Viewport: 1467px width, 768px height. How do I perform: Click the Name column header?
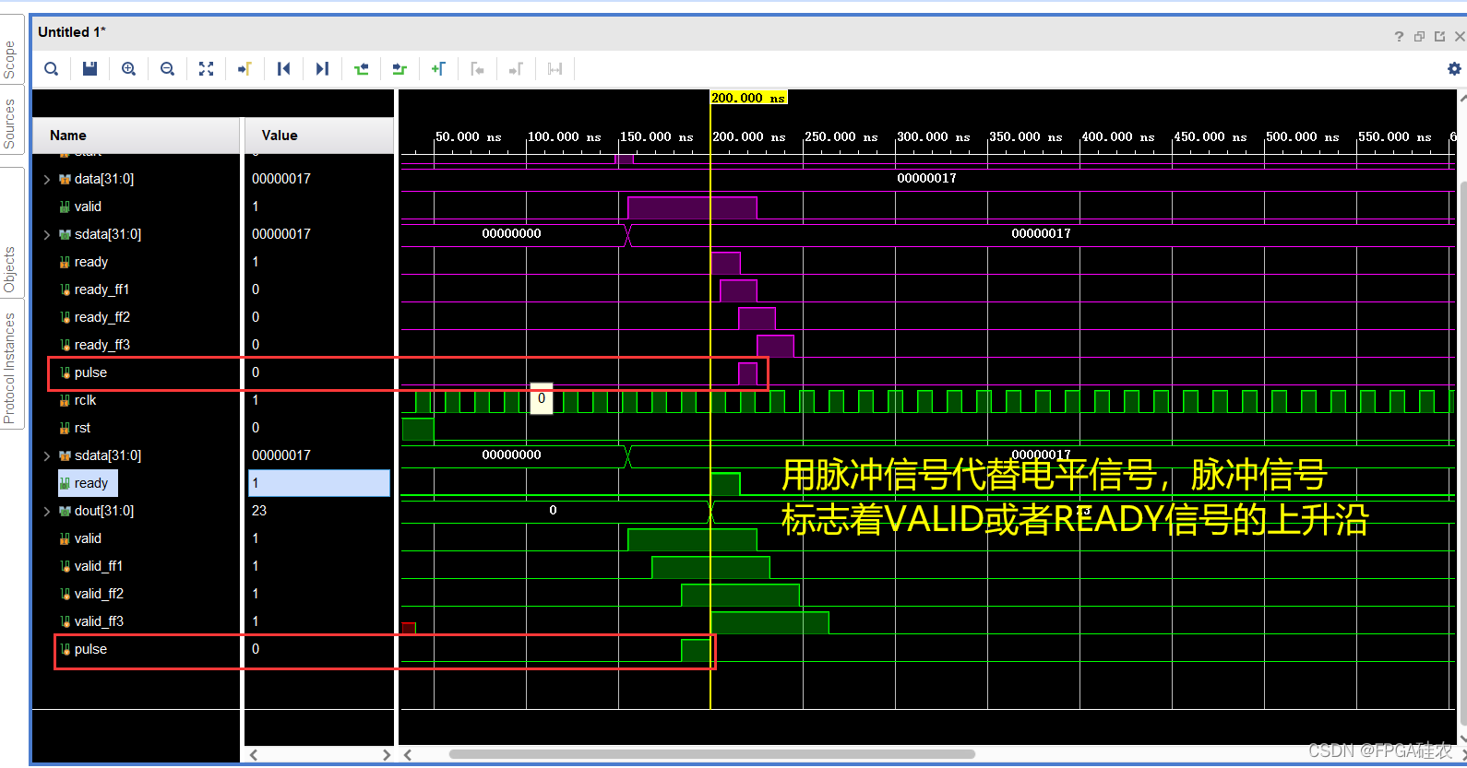(136, 136)
